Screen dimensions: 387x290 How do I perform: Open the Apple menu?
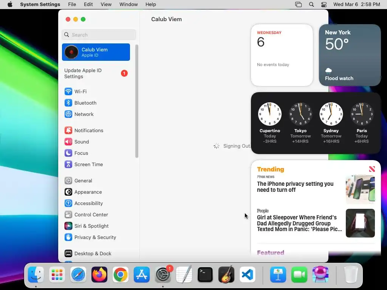coord(10,5)
